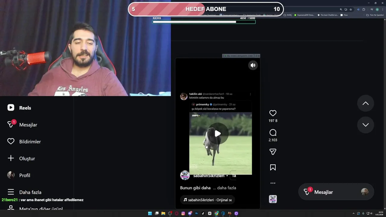Image resolution: width=386 pixels, height=217 pixels.
Task: Open the volume control in system tray
Action: [371, 213]
